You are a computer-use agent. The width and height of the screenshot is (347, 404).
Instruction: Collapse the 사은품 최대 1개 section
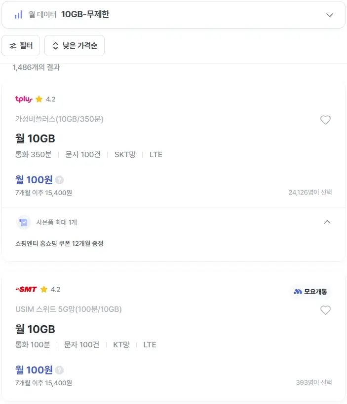tap(327, 222)
